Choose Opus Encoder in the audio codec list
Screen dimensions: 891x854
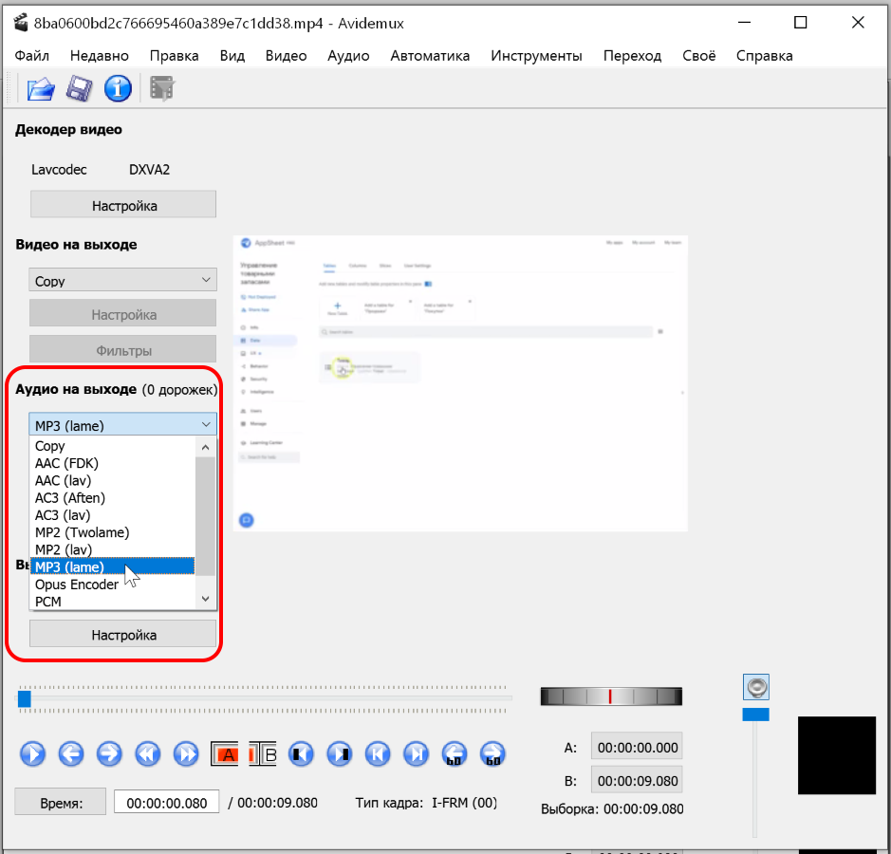pos(77,585)
